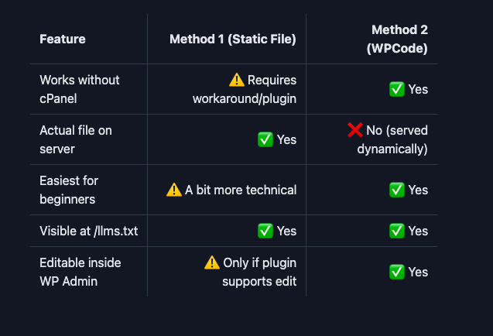Click Method 2 checkmark in "Visible at /llms.txt" row
This screenshot has height=336, width=493.
coord(397,231)
